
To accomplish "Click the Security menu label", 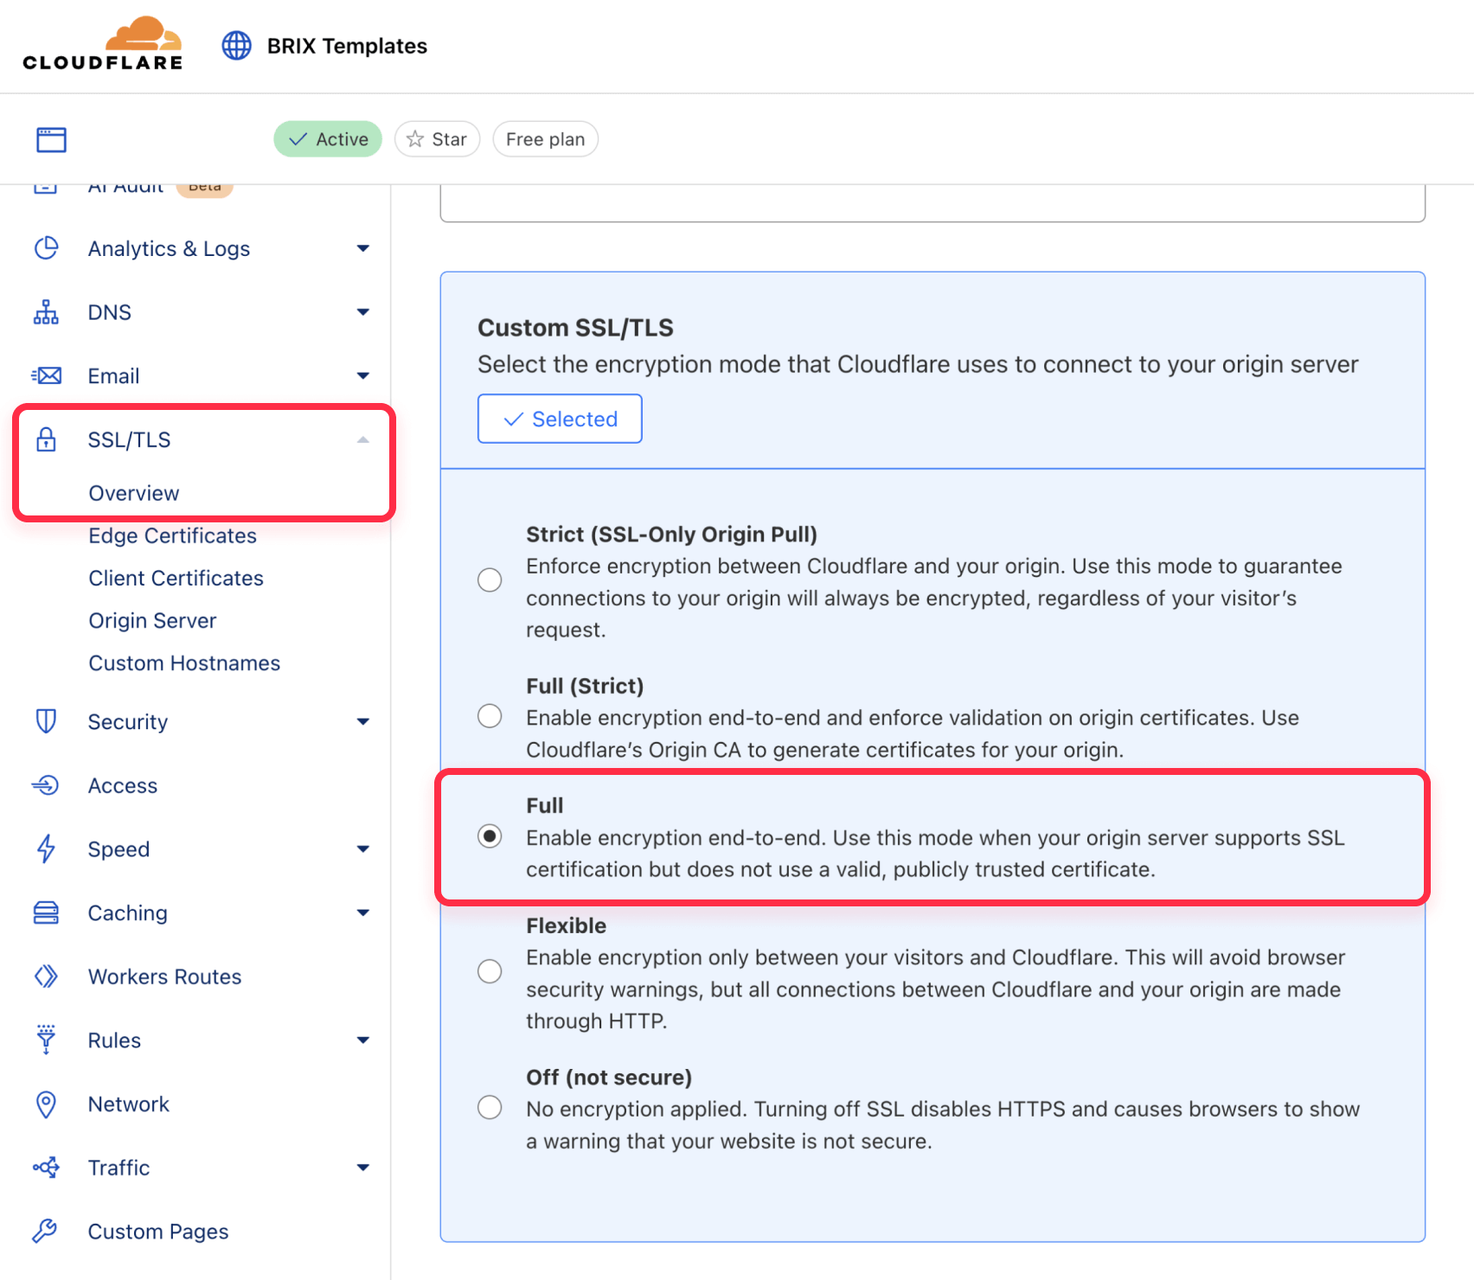I will (x=127, y=721).
